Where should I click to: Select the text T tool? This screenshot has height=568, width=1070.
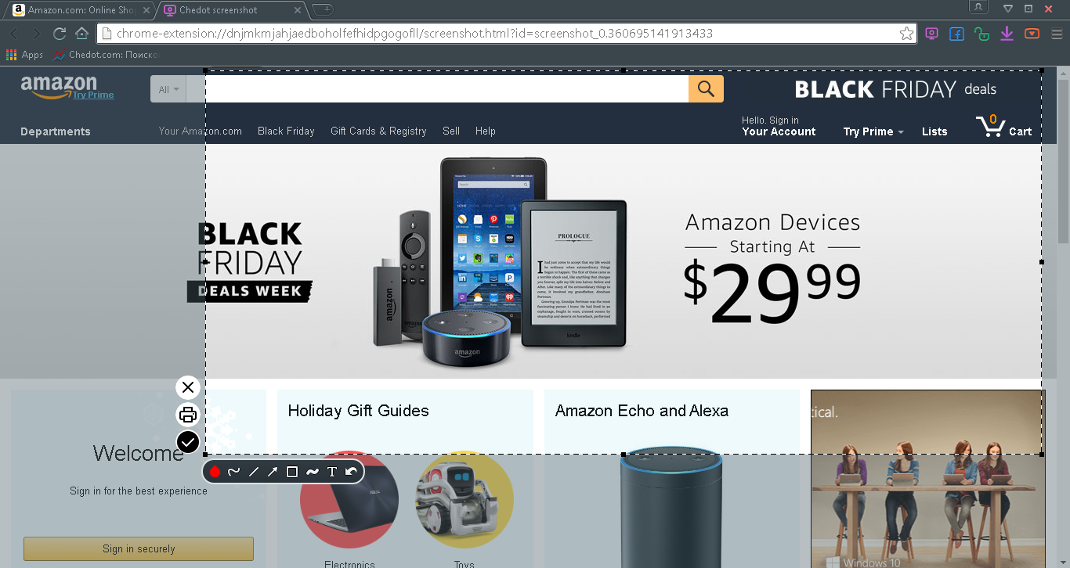tap(331, 472)
